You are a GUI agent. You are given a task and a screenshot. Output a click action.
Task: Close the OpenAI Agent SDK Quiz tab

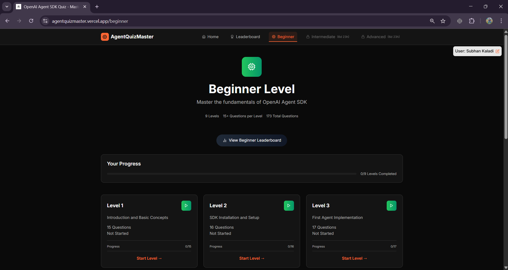pos(85,7)
